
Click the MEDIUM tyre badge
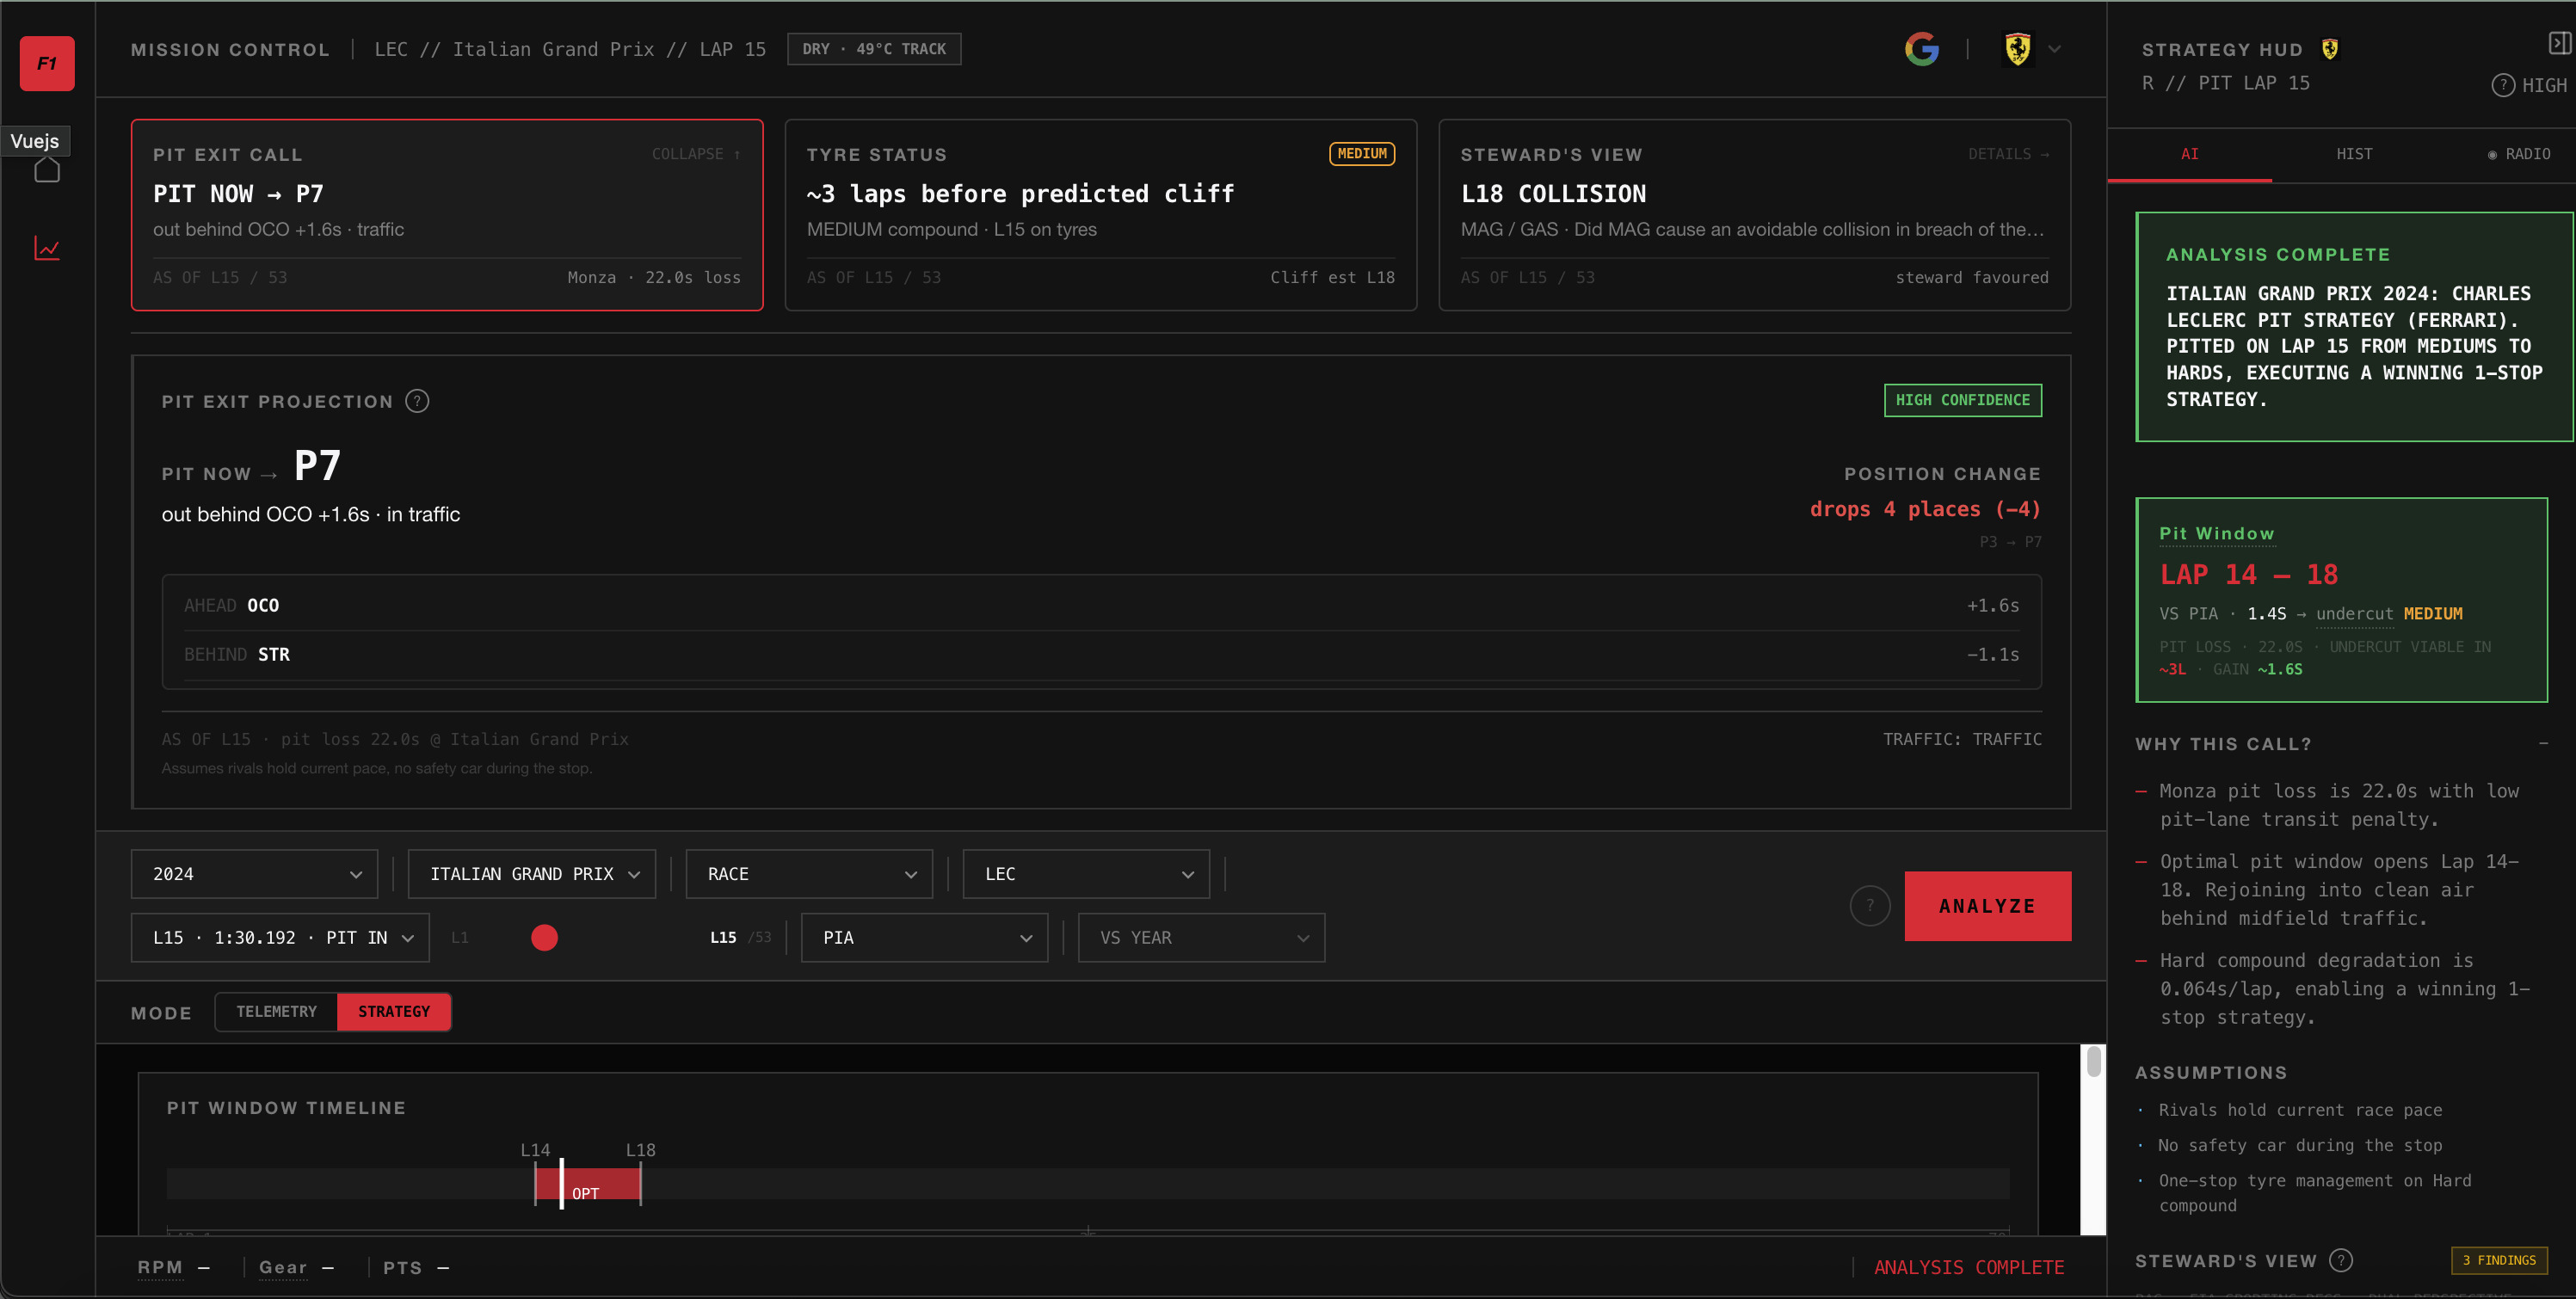(1361, 154)
